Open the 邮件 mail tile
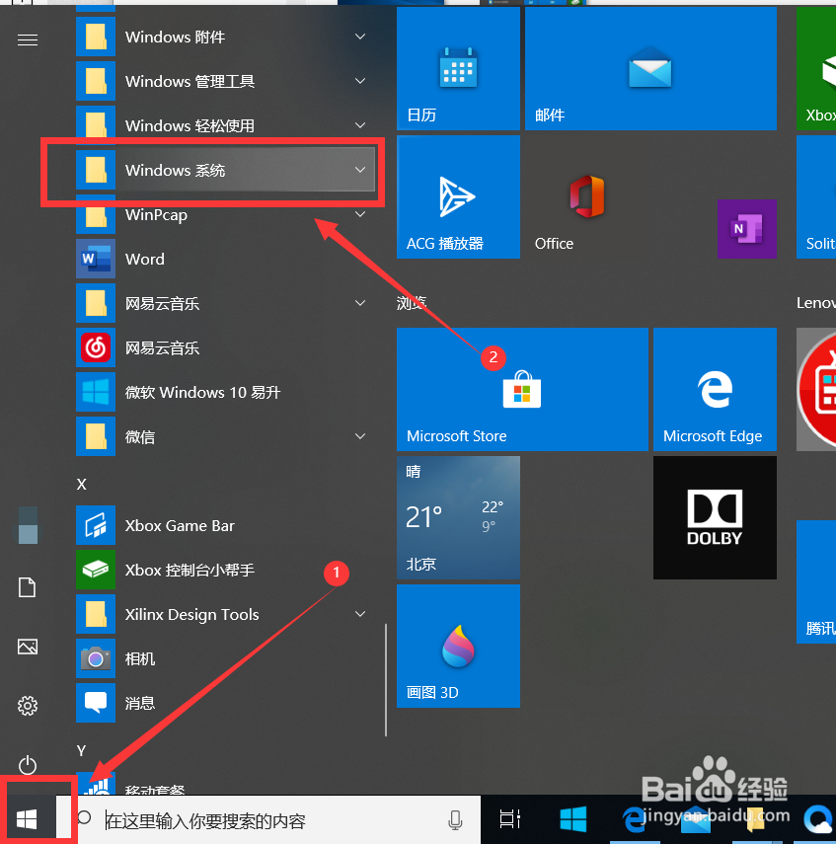This screenshot has height=844, width=836. (x=650, y=68)
